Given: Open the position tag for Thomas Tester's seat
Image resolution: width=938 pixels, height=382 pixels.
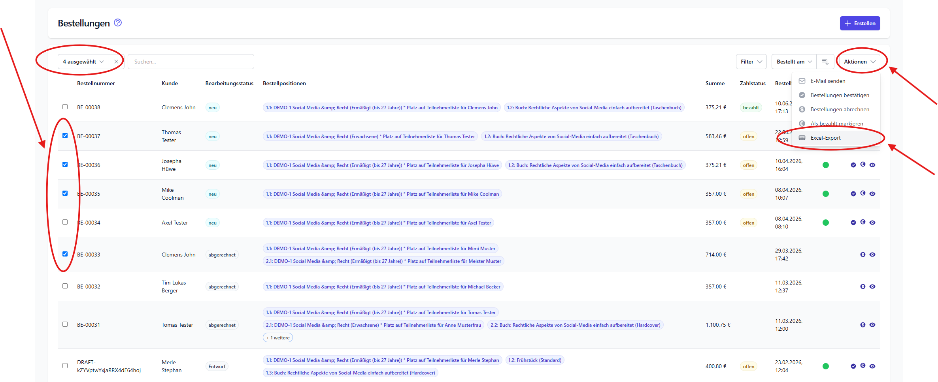Looking at the screenshot, I should click(x=370, y=137).
